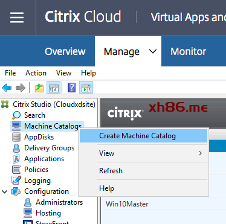Screen dimensions: 226x224
Task: Click the blue Help question mark icon
Action: click(71, 88)
